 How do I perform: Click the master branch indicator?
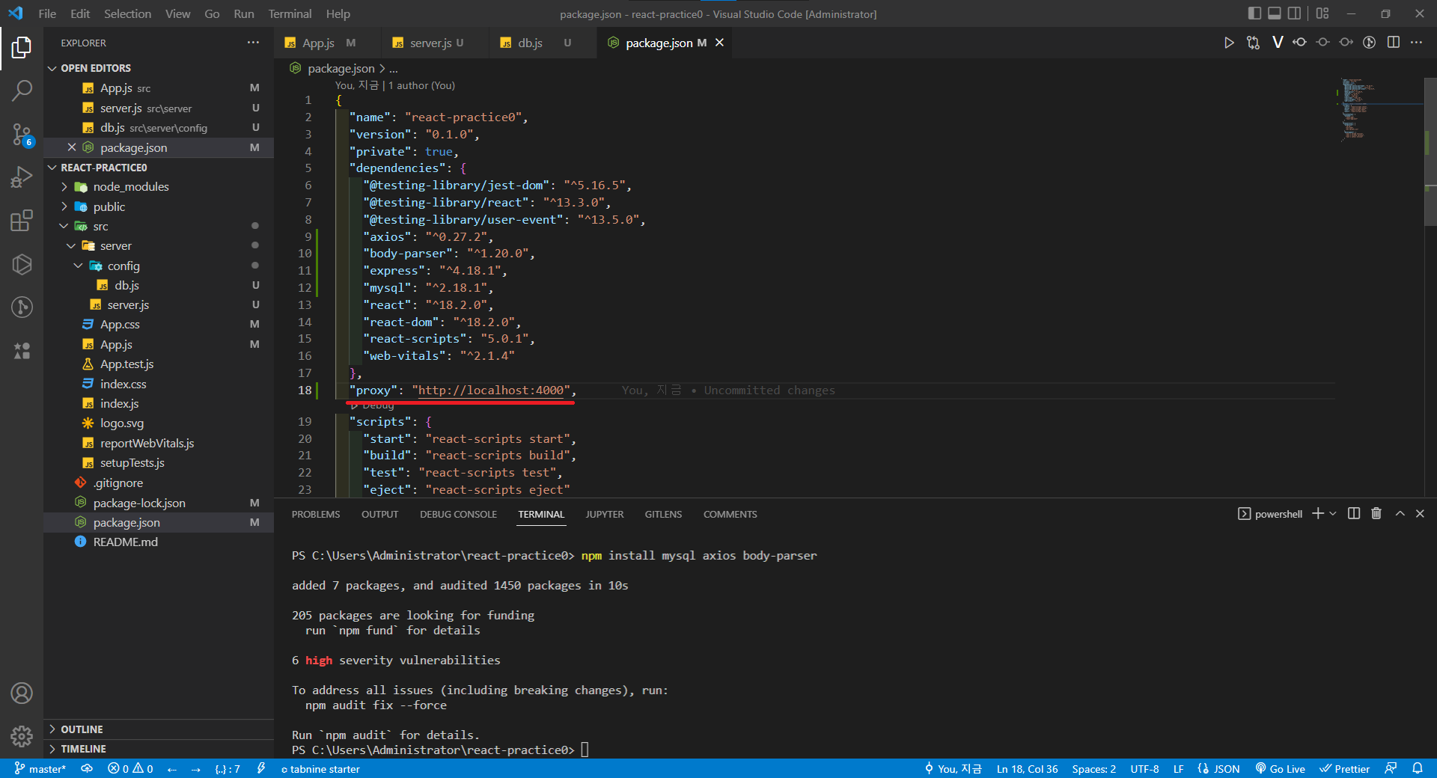(40, 768)
